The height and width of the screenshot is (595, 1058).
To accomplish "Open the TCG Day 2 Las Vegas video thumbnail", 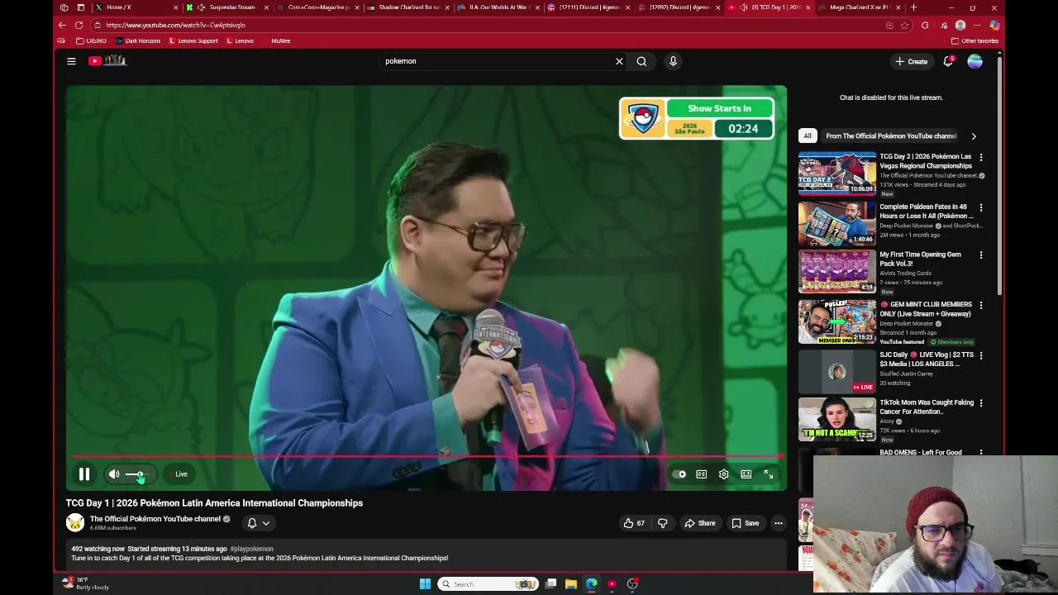I will pyautogui.click(x=836, y=173).
